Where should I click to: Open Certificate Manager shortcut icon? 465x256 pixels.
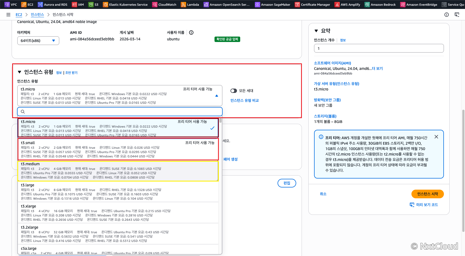coord(297,5)
